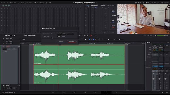This screenshot has width=170, height=95.
Task: Open the Media Pool panel
Action: tap(12, 3)
